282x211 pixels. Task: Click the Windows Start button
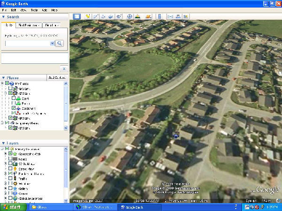12,207
